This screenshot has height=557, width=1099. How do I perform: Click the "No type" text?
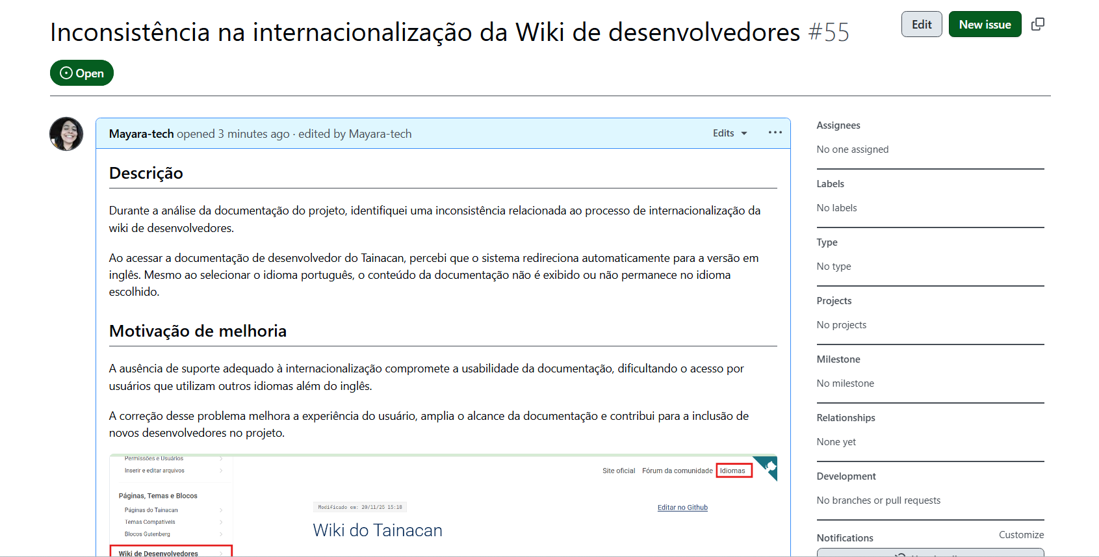tap(834, 266)
